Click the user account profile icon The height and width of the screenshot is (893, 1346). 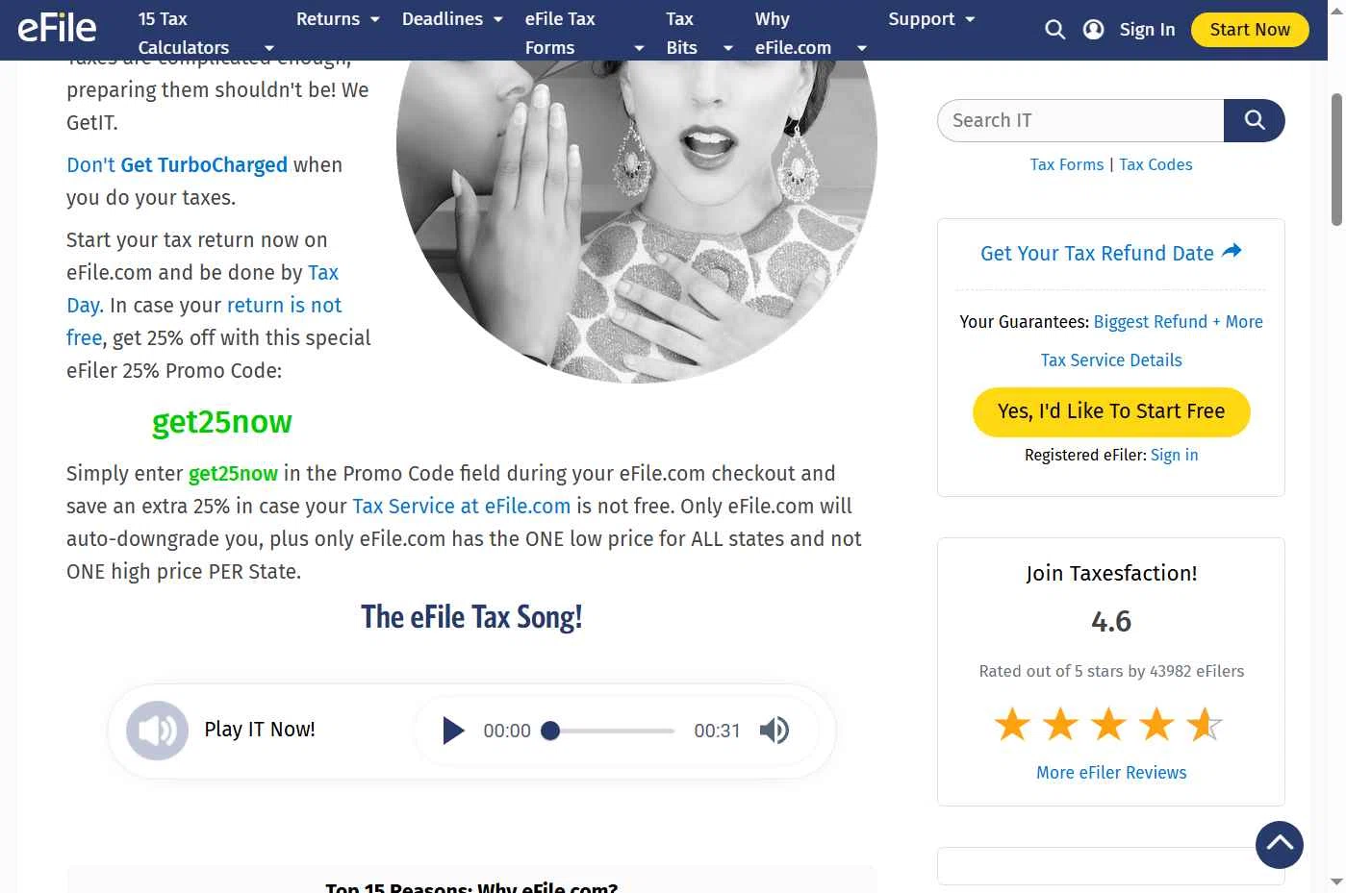pos(1094,30)
